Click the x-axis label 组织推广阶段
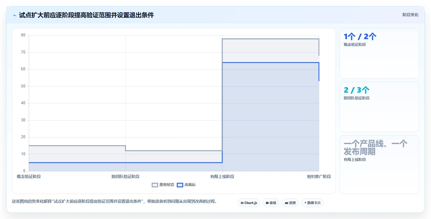Image resolution: width=431 pixels, height=219 pixels. [x=319, y=176]
